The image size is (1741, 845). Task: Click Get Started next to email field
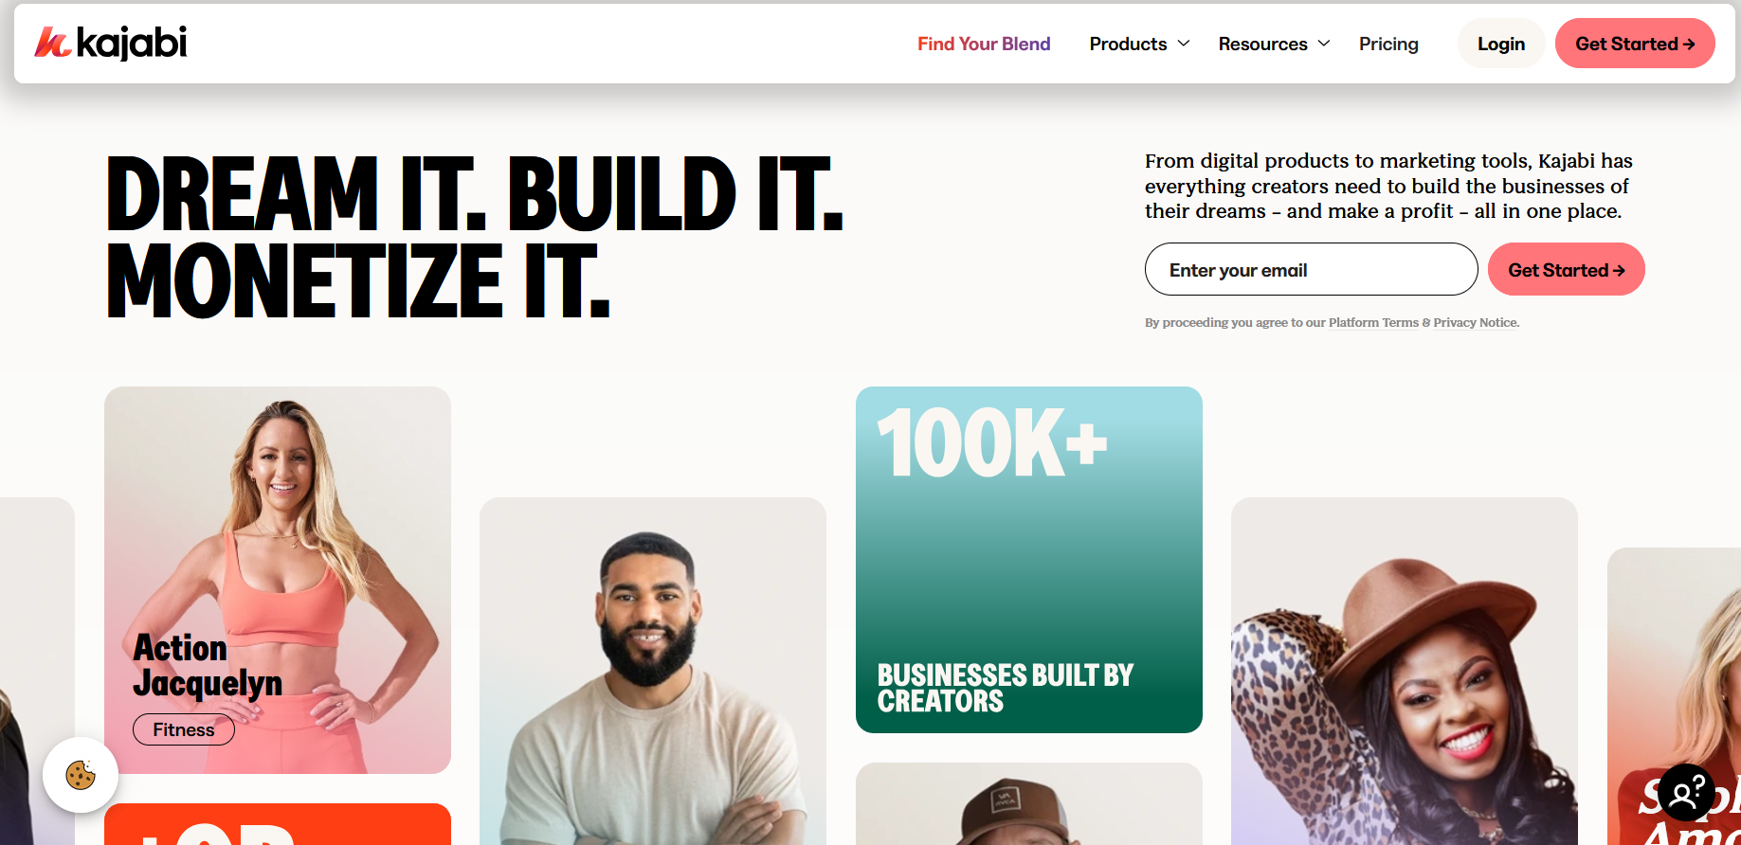click(1567, 270)
